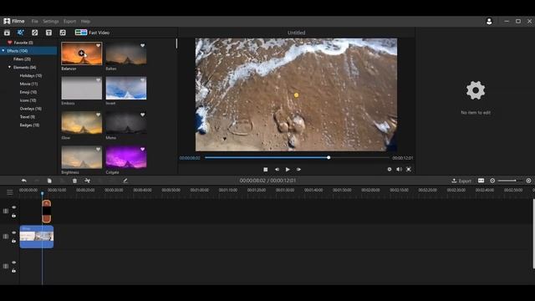Click the split scissors icon
Image resolution: width=535 pixels, height=301 pixels.
tap(87, 181)
